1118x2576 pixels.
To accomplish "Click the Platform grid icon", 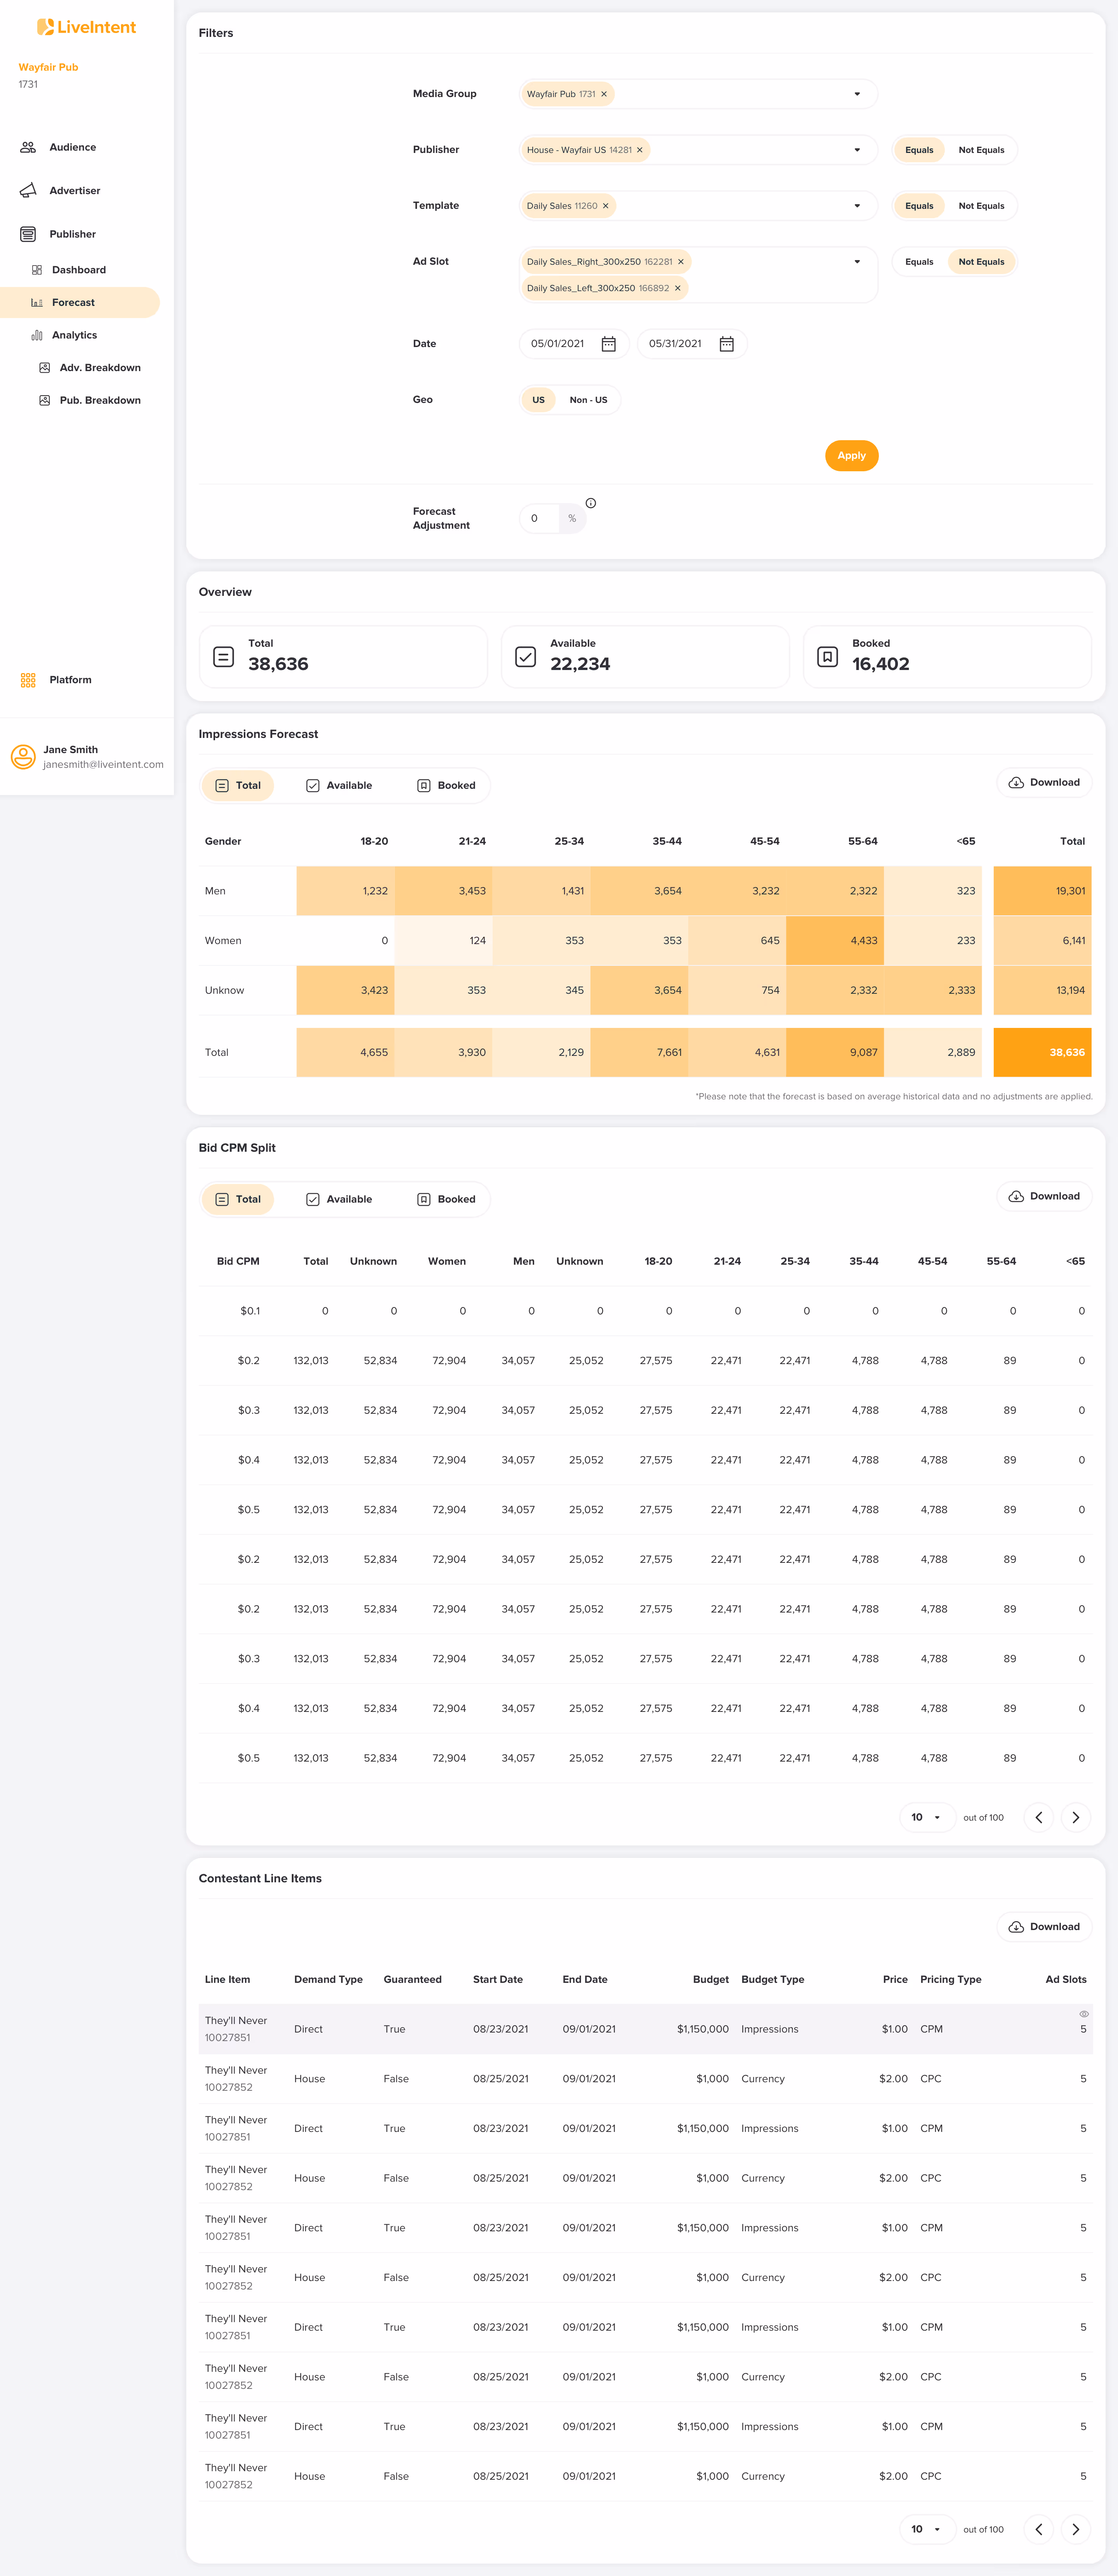I will [28, 680].
